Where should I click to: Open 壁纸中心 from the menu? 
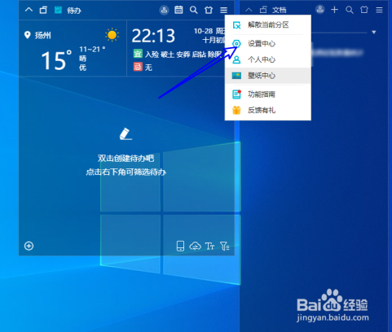click(x=268, y=76)
